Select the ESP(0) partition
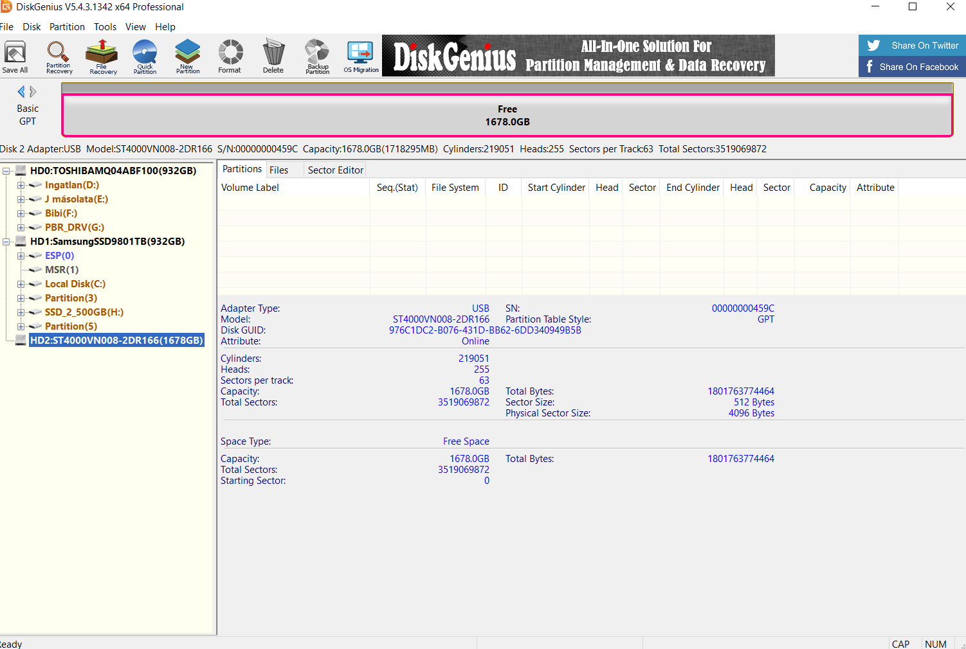Viewport: 966px width, 649px height. pos(59,256)
